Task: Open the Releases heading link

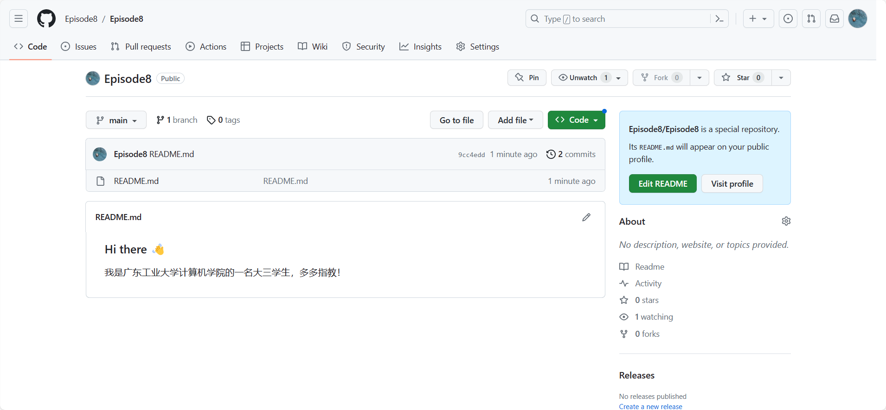Action: [x=637, y=375]
